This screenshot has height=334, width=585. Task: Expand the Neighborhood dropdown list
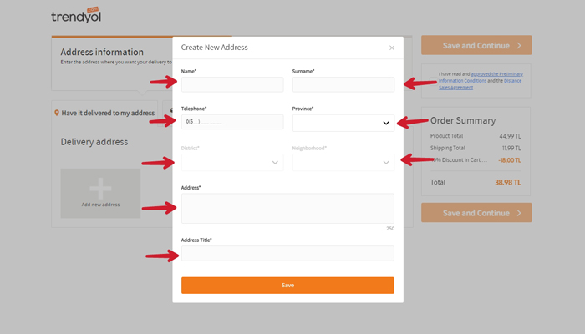coord(343,162)
